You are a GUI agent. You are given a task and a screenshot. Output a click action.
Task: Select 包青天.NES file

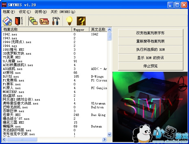[x=12, y=115]
